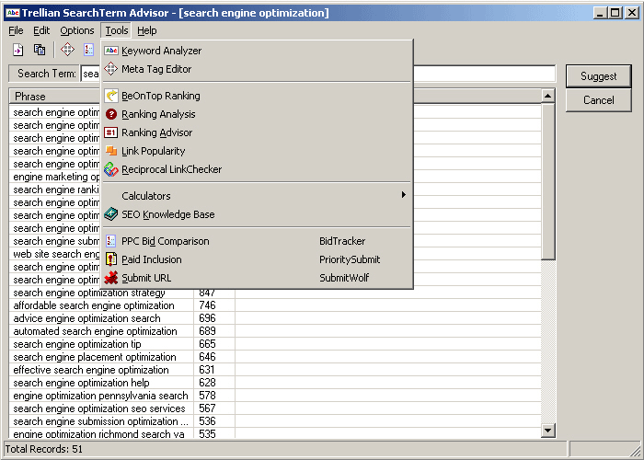Open the File menu
This screenshot has width=644, height=460.
(x=16, y=30)
